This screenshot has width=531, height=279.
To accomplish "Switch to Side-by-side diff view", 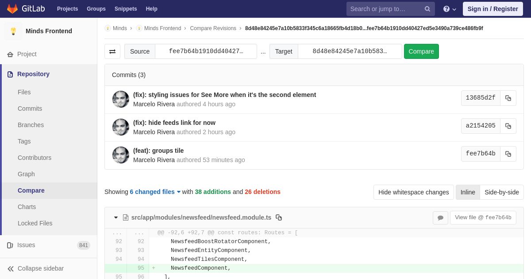I will click(502, 192).
